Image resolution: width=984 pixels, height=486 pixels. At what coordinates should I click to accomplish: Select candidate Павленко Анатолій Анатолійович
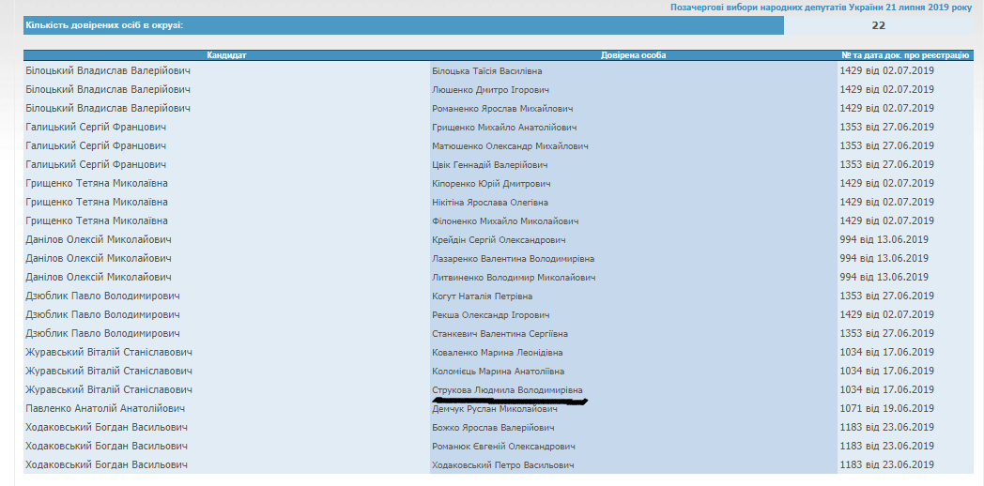105,409
